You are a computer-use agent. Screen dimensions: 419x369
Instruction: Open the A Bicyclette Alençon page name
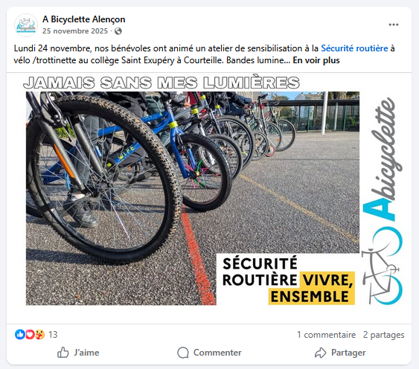[x=83, y=19]
